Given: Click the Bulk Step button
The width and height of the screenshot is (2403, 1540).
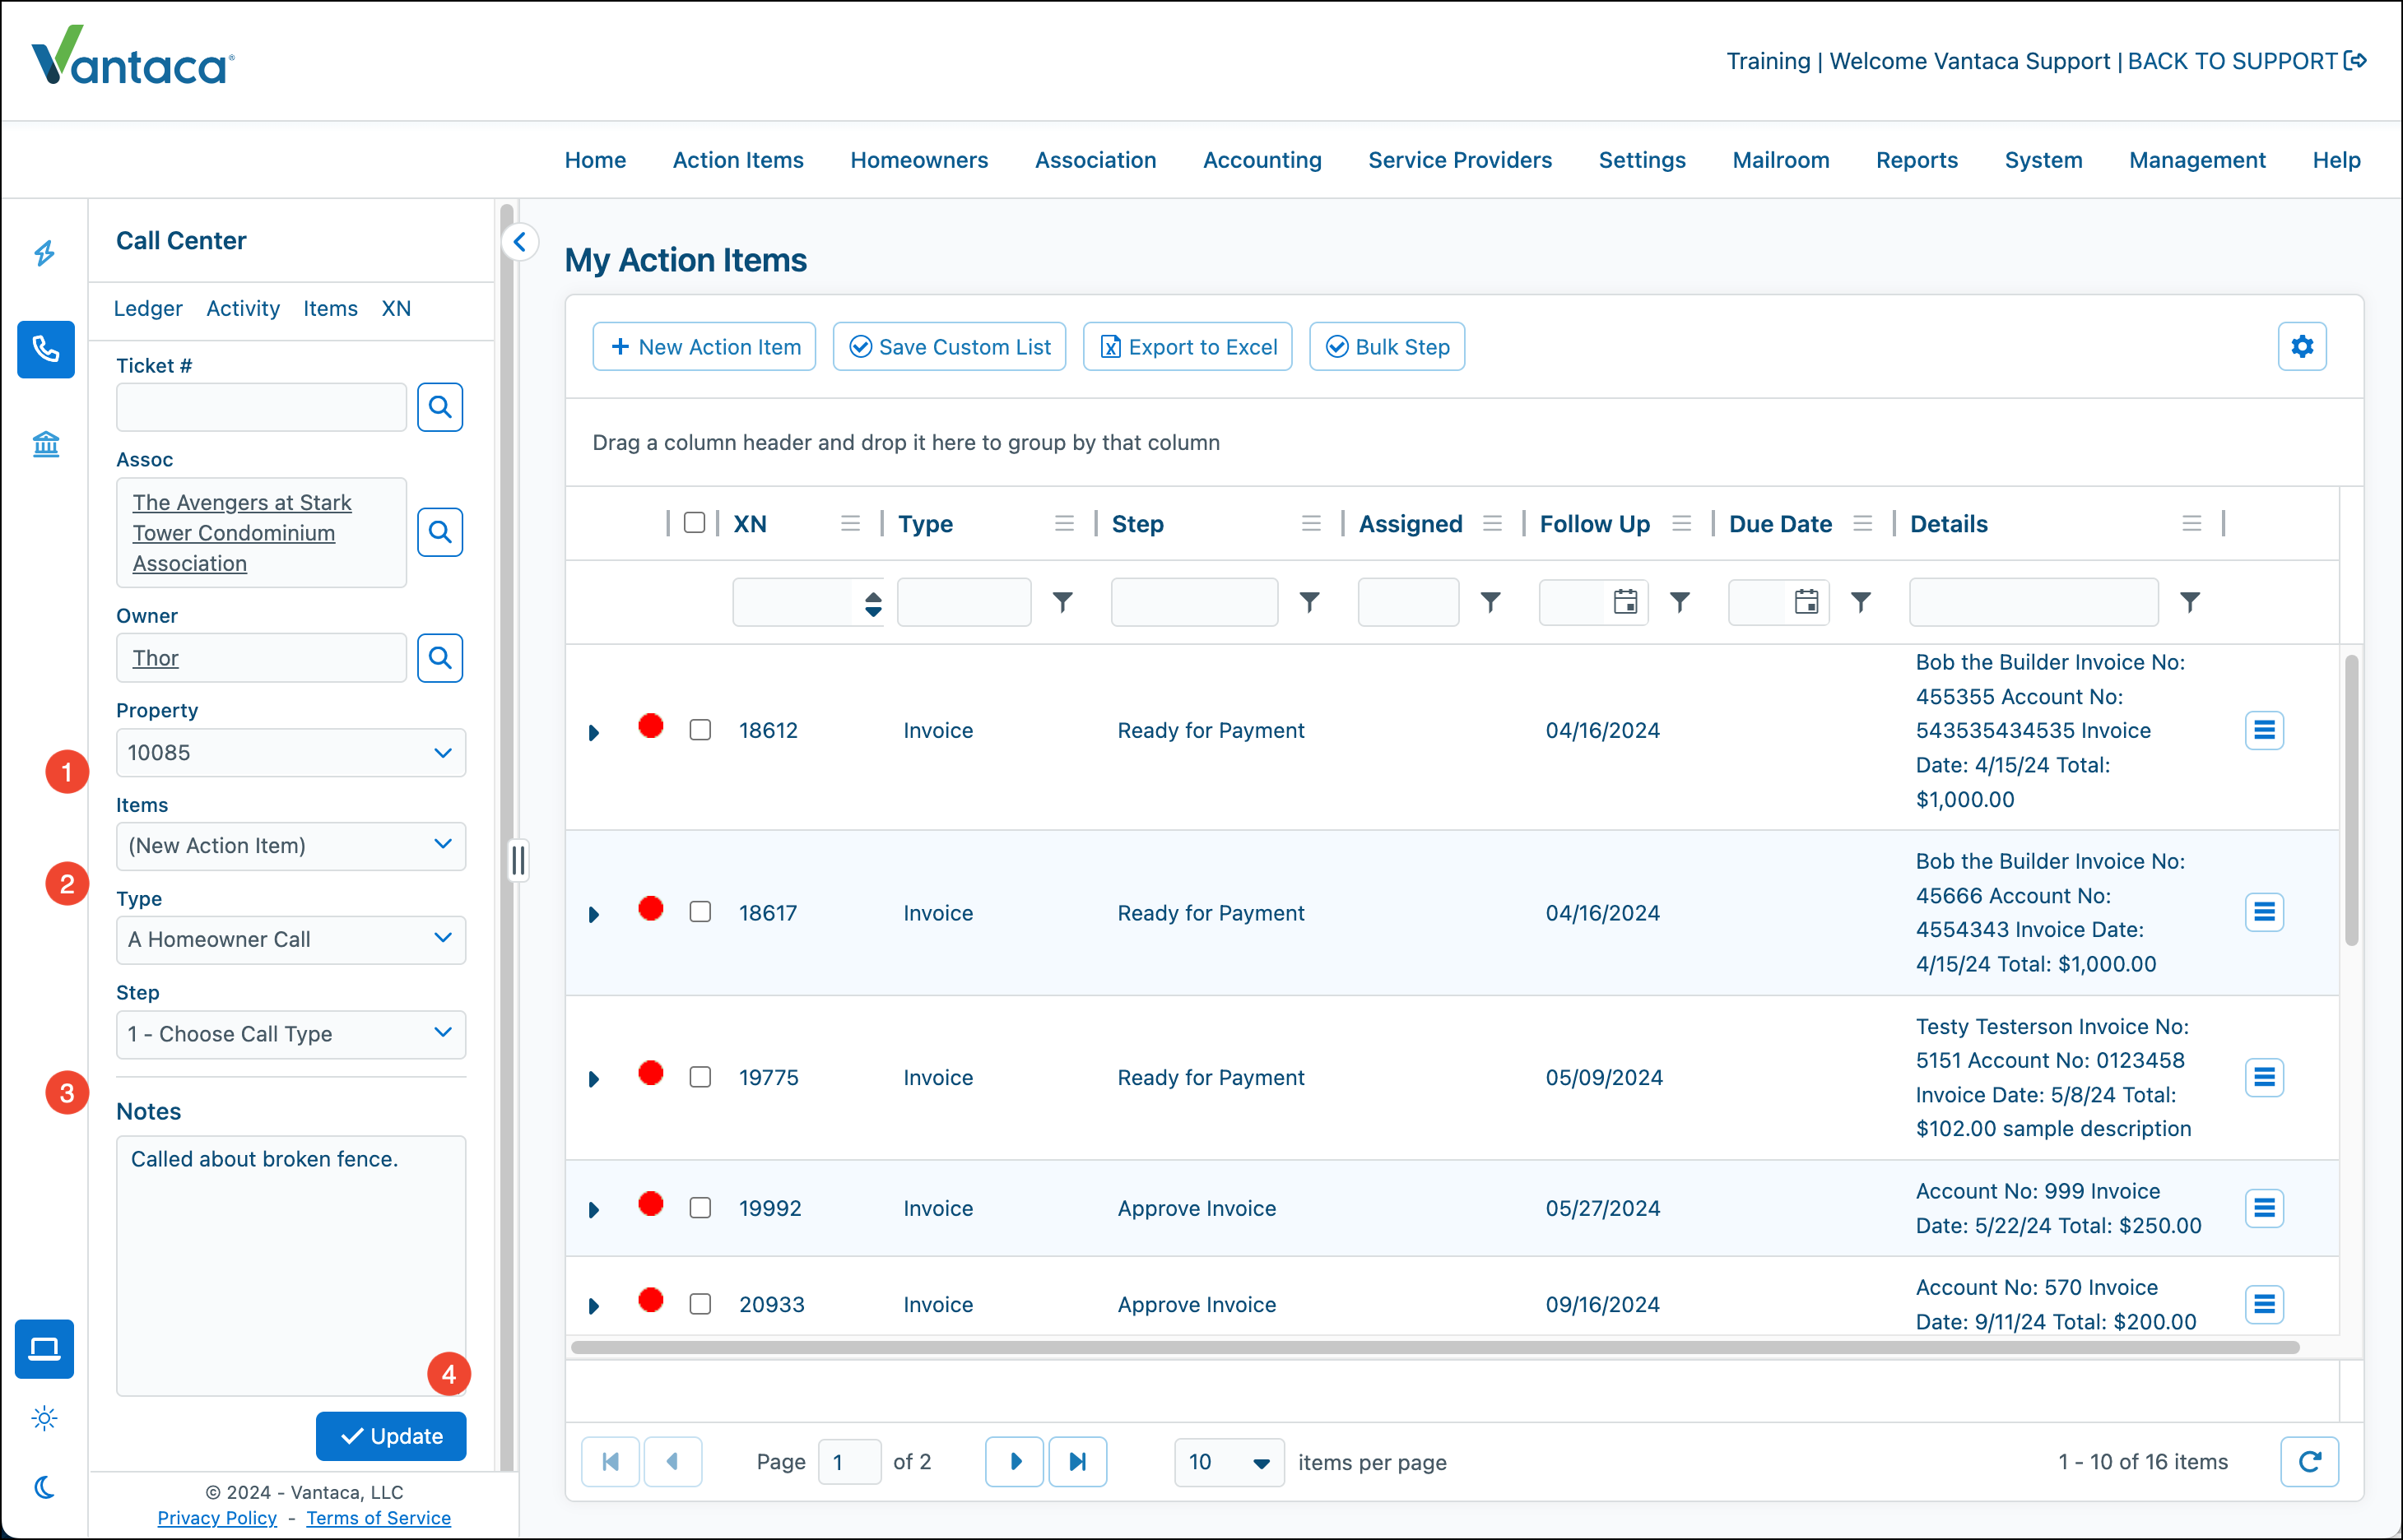Looking at the screenshot, I should click(x=1387, y=347).
